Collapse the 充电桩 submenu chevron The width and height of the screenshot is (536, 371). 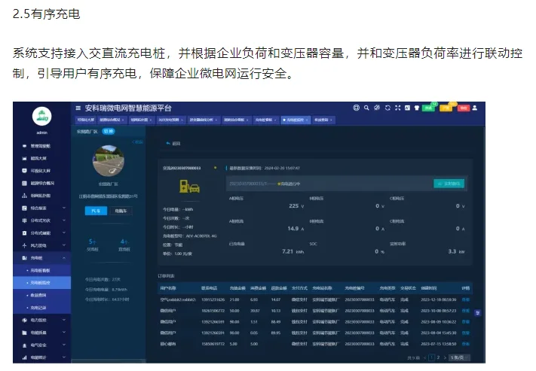coord(64,257)
